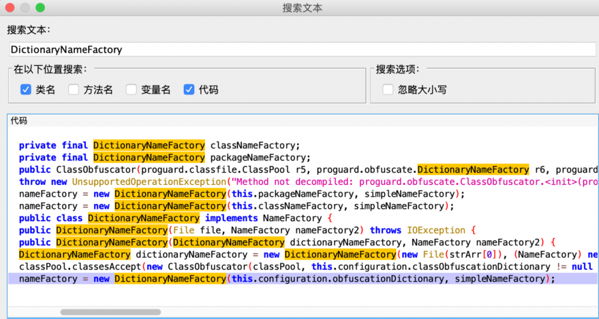
Task: Select constructor row with 'File file' throws IOException
Action: [x=302, y=230]
